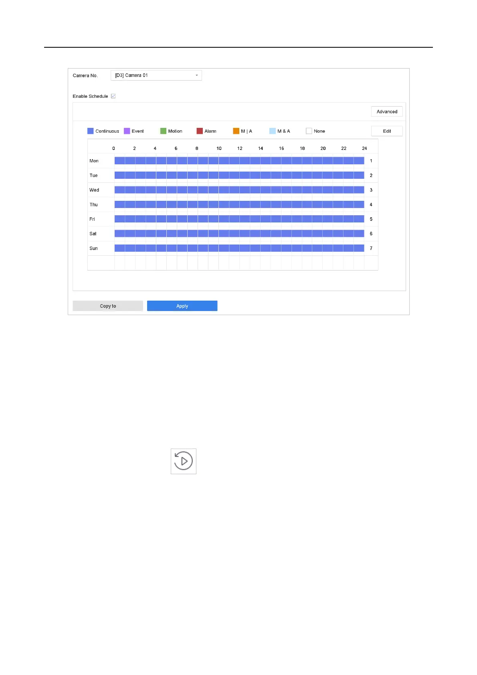Viewport: 477px width, 675px height.
Task: Select the Motion green color swatch
Action: [x=163, y=131]
